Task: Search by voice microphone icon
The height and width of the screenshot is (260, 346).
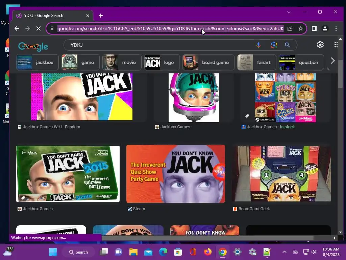Action: pyautogui.click(x=258, y=45)
